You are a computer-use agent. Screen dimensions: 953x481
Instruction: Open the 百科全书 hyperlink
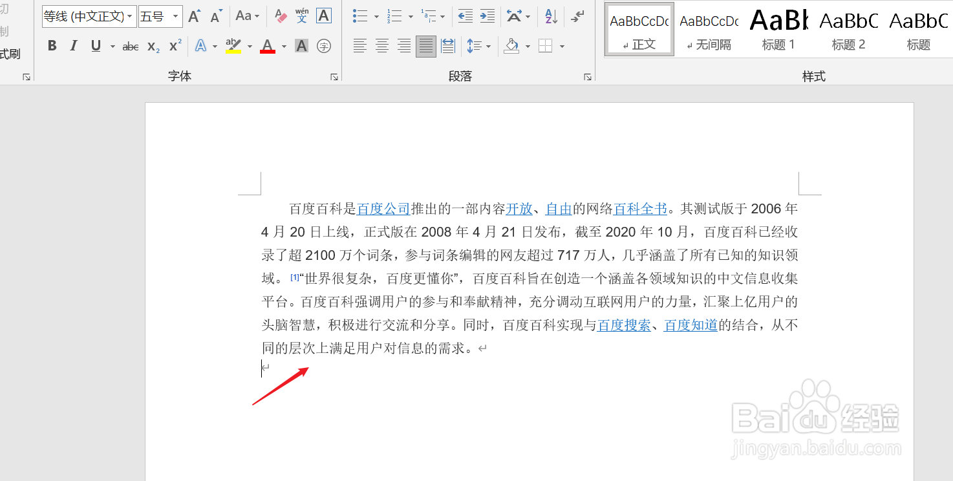[x=640, y=209]
